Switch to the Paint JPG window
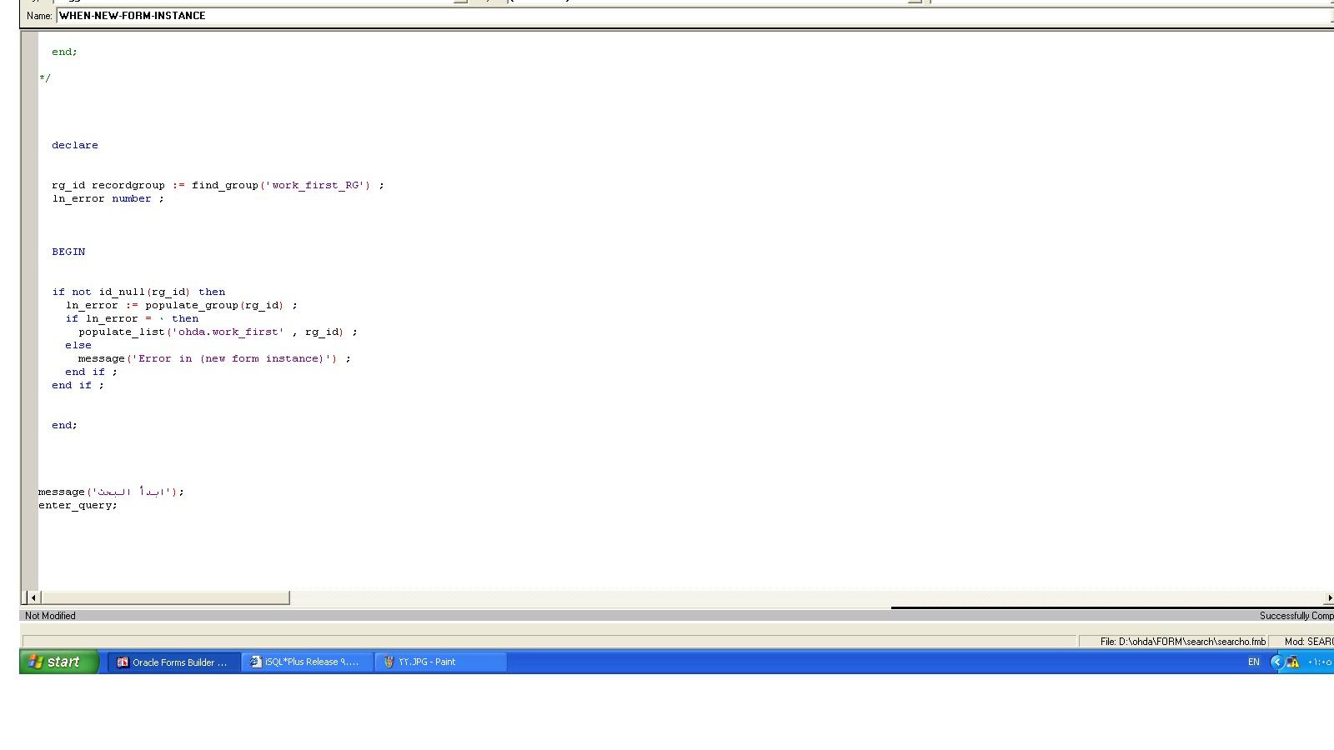This screenshot has width=1334, height=750. click(440, 662)
